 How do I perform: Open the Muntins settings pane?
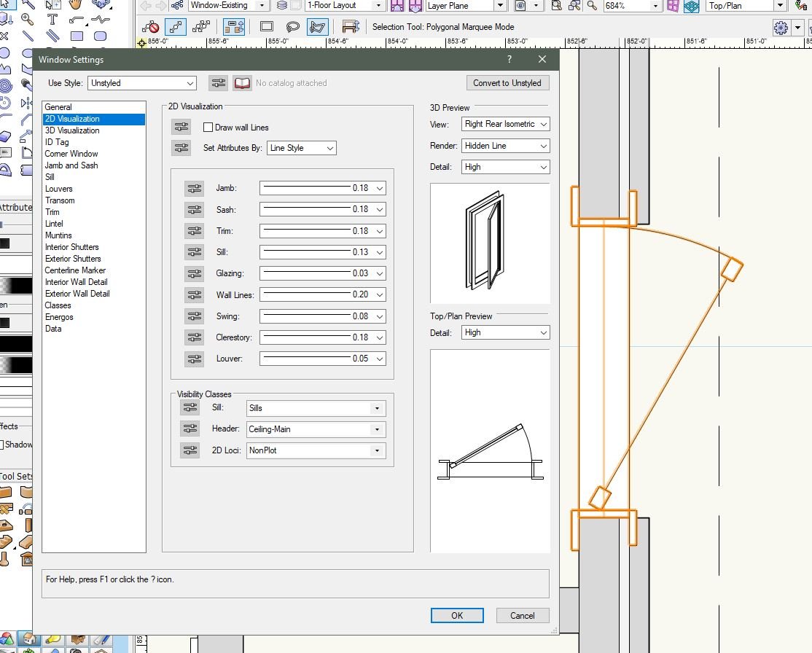coord(58,235)
